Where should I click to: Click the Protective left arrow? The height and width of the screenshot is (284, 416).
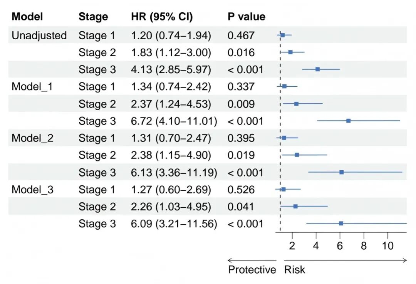pyautogui.click(x=252, y=260)
